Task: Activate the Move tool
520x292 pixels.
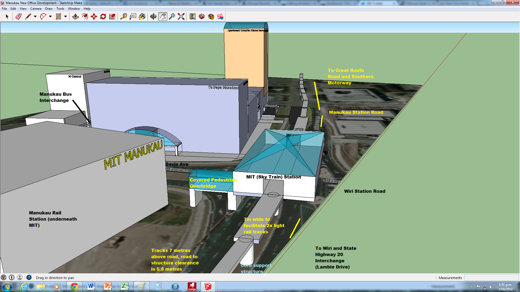Action: [x=94, y=17]
